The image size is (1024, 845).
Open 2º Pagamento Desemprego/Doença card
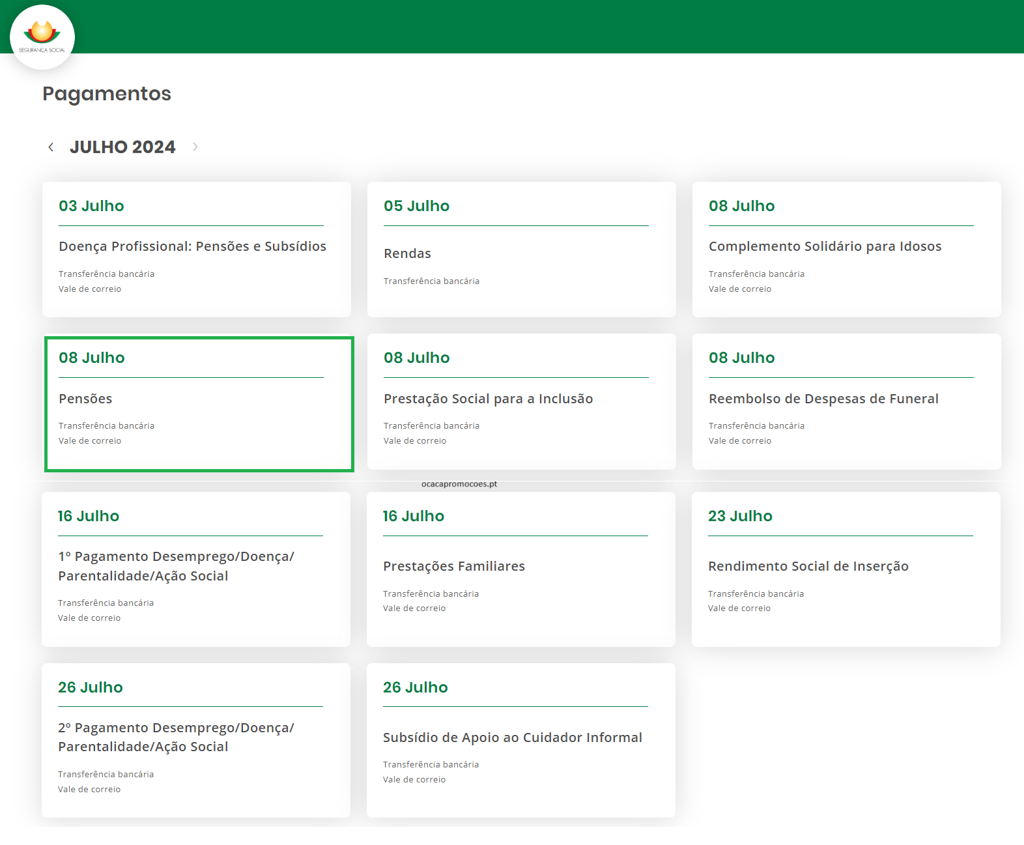pos(176,738)
